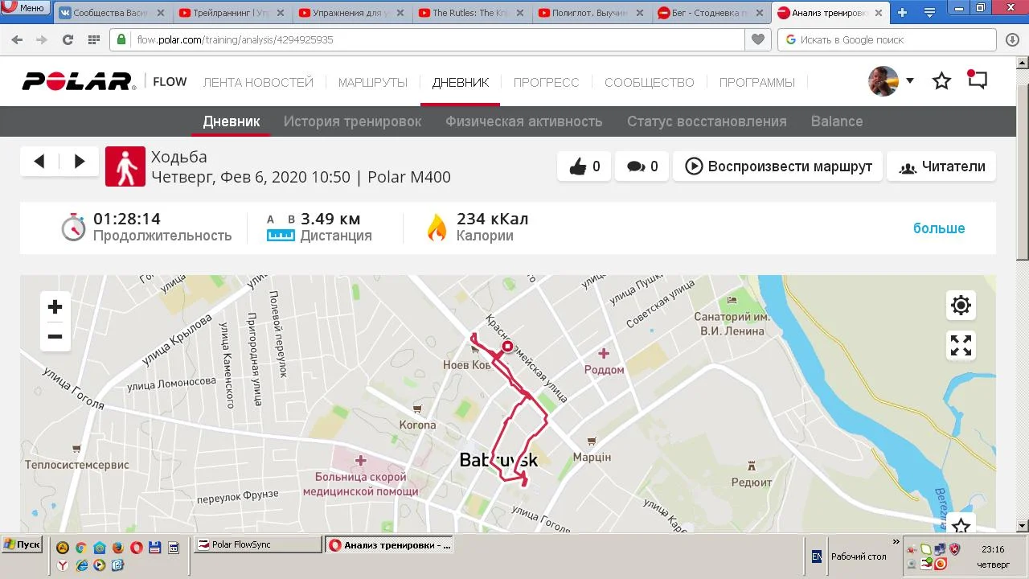This screenshot has height=579, width=1029.
Task: Open the ЛЕНТА НОВОСТЕЙ section
Action: pos(258,82)
